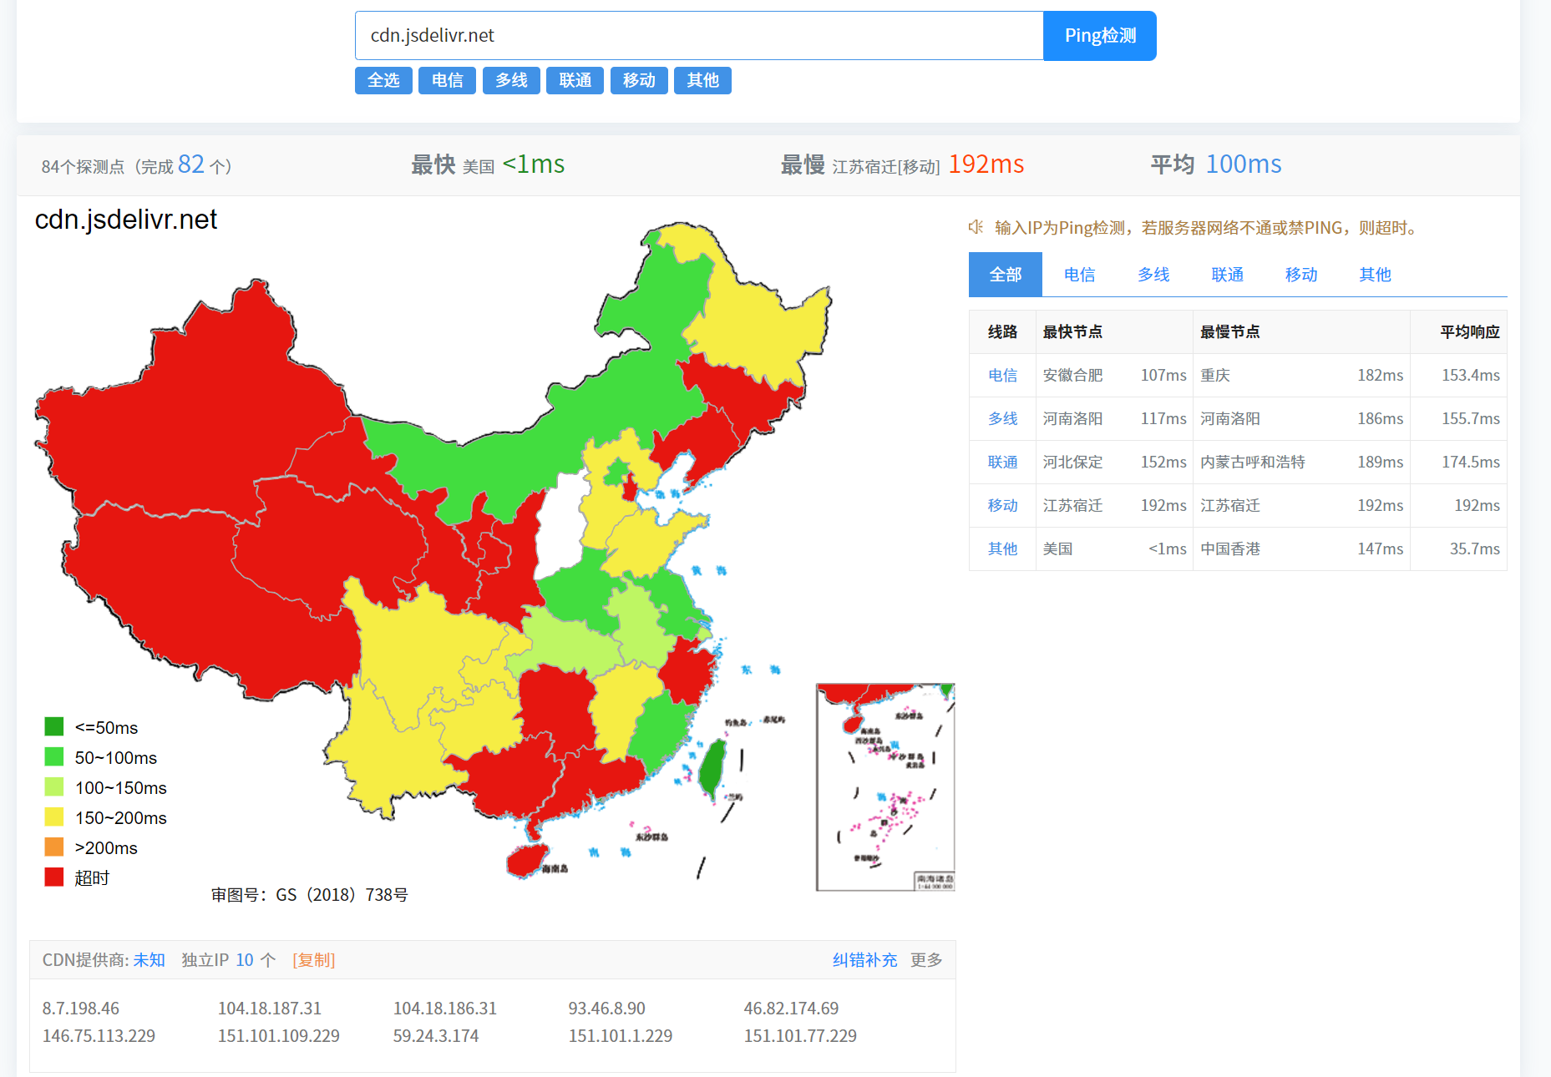Click the <1ms fastest summary value
1551x1077 pixels.
tap(534, 164)
